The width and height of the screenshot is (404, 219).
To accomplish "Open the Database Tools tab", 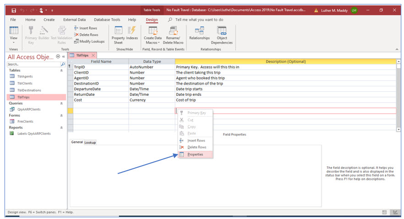I will [107, 20].
